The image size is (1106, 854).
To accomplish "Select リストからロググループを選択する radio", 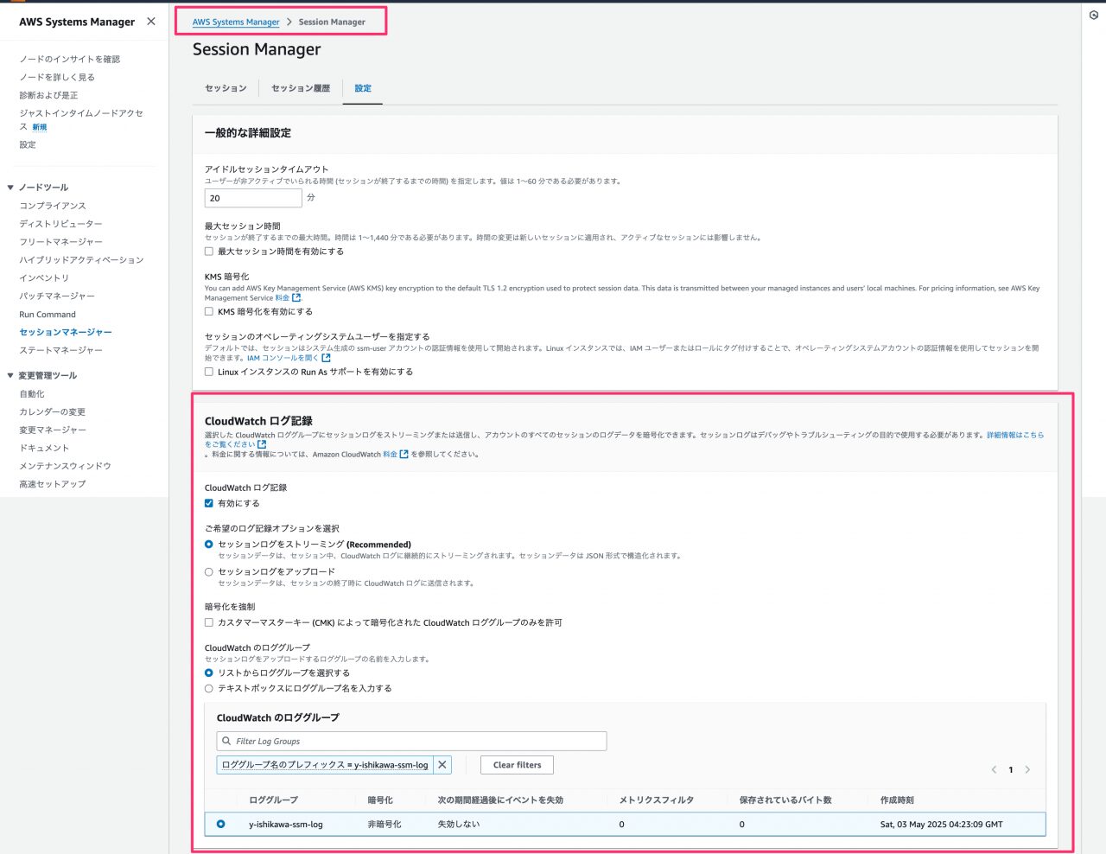I will pyautogui.click(x=209, y=673).
